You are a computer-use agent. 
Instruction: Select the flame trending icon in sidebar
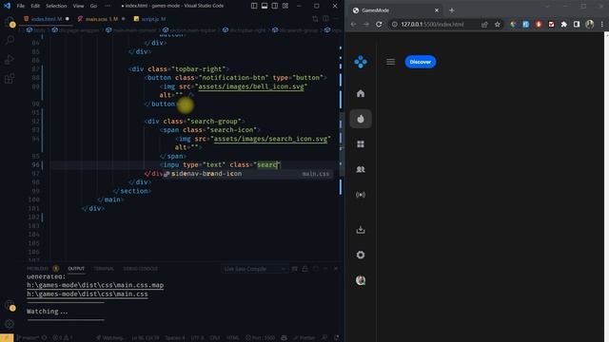click(x=361, y=119)
